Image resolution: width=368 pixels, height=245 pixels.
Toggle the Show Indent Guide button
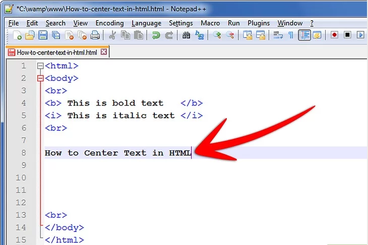[304, 35]
